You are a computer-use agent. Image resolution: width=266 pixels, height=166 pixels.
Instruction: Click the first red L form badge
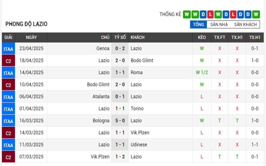pyautogui.click(x=210, y=14)
